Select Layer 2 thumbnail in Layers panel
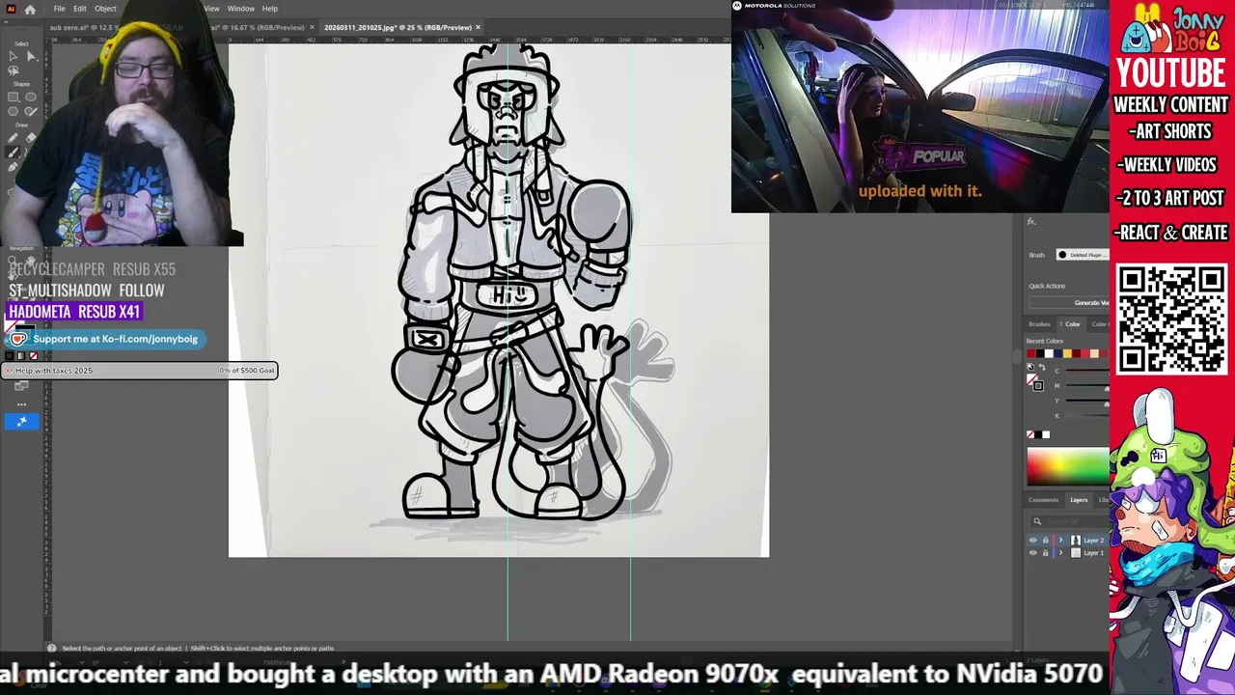Image resolution: width=1235 pixels, height=695 pixels. [1076, 540]
